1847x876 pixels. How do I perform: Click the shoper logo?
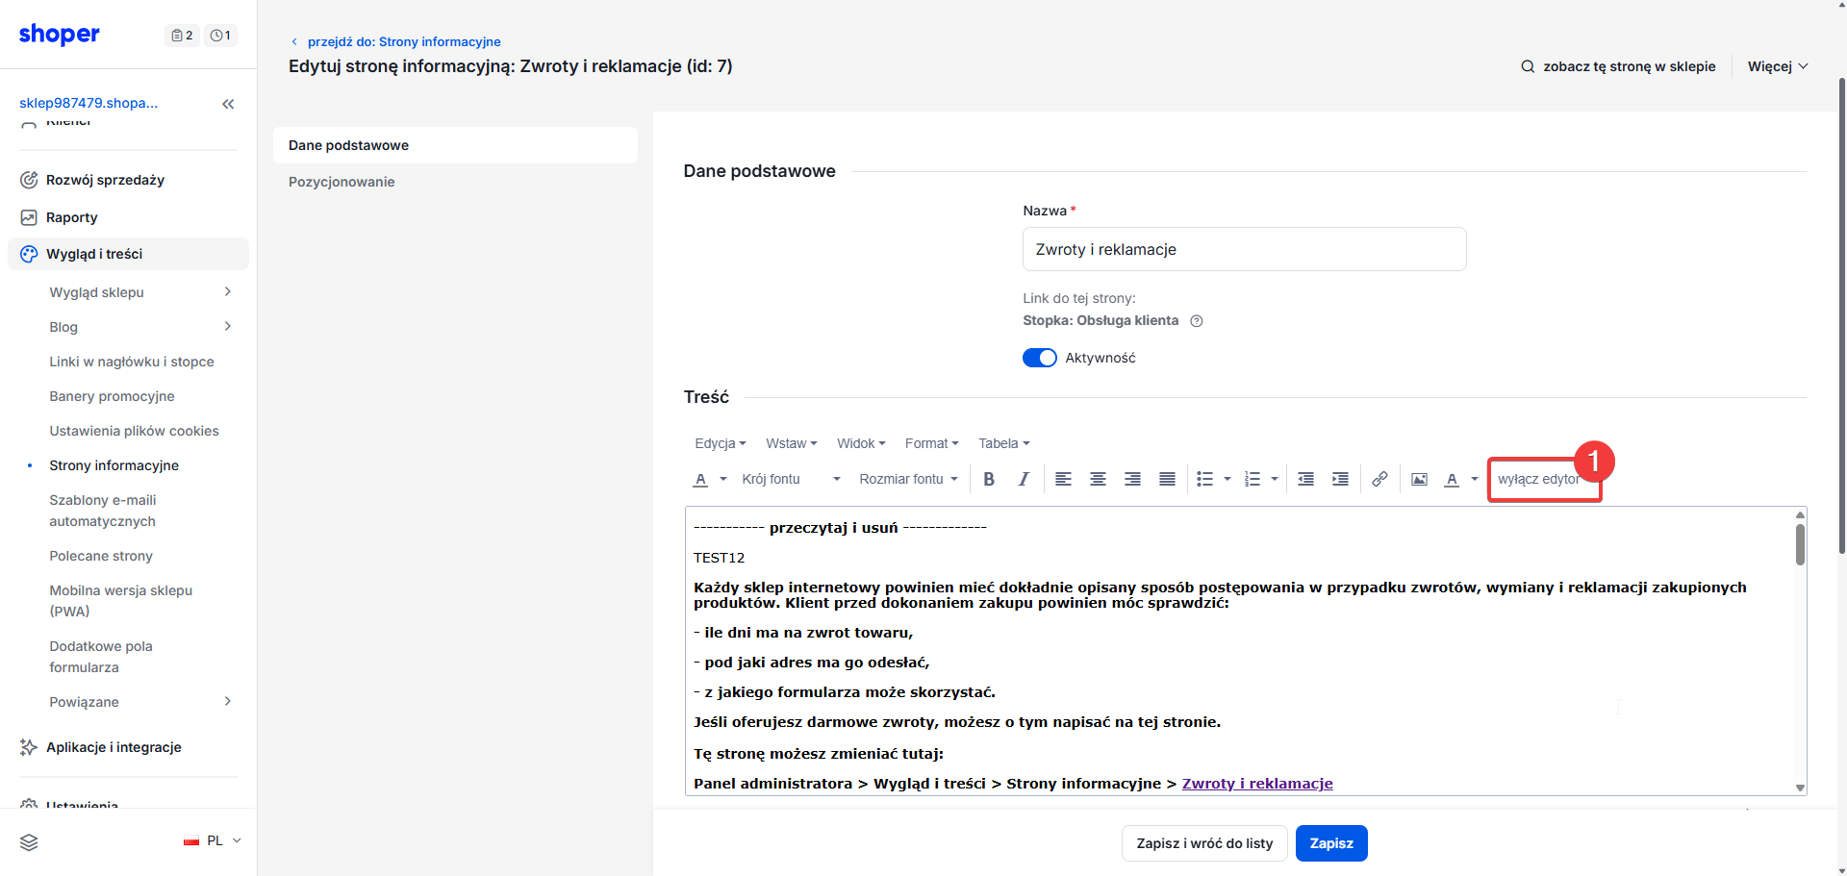point(60,35)
